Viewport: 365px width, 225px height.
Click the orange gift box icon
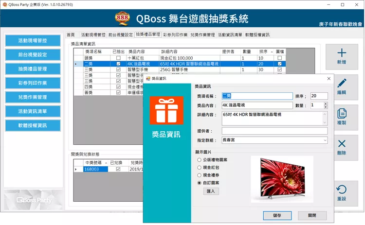(x=166, y=110)
